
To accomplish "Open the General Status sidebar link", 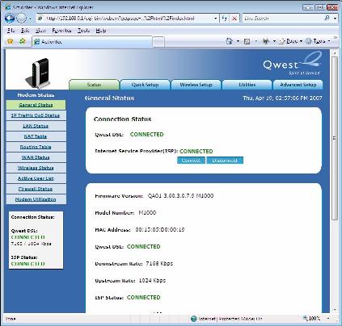I will 36,105.
